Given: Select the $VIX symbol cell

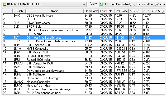Looking at the screenshot, I should point(19,16).
